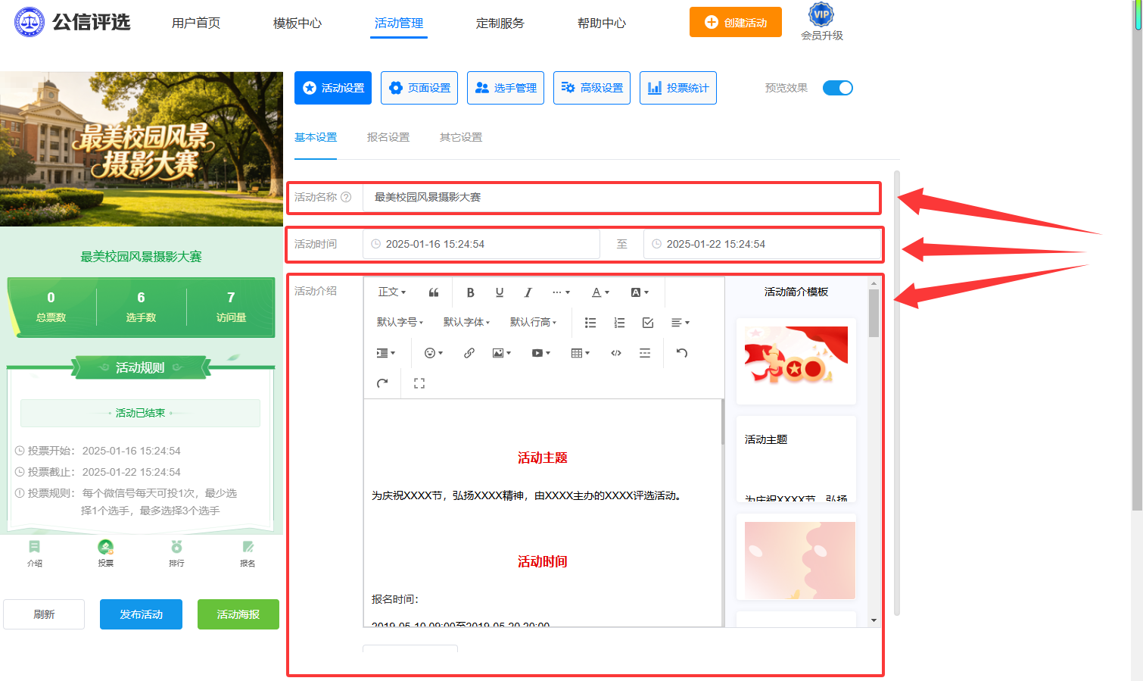The height and width of the screenshot is (681, 1143).
Task: Select the 活动主题 text template card
Action: [x=796, y=459]
